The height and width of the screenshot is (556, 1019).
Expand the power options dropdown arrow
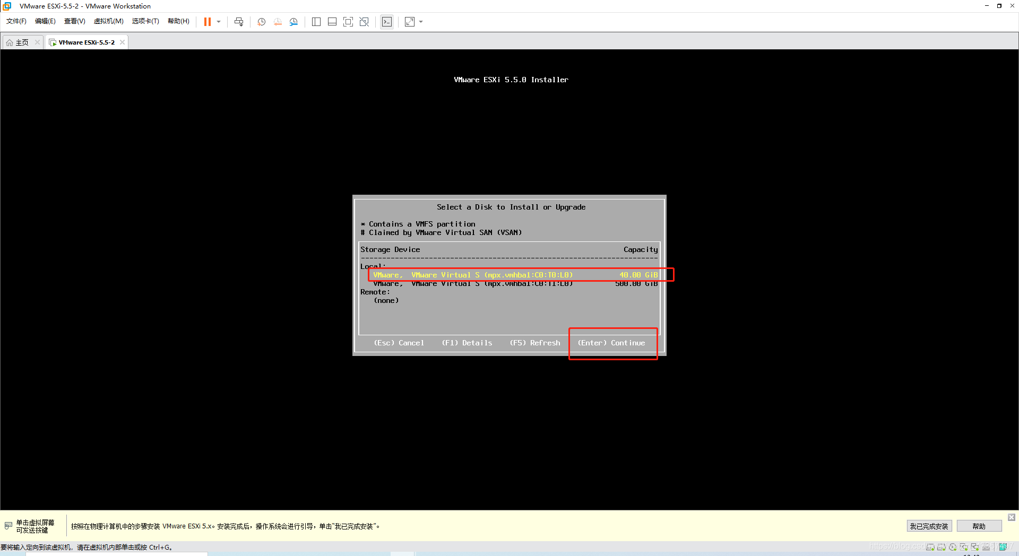point(219,22)
